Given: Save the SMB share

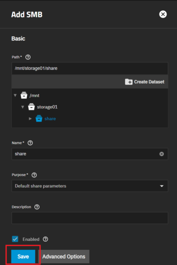Looking at the screenshot, I should tap(23, 257).
